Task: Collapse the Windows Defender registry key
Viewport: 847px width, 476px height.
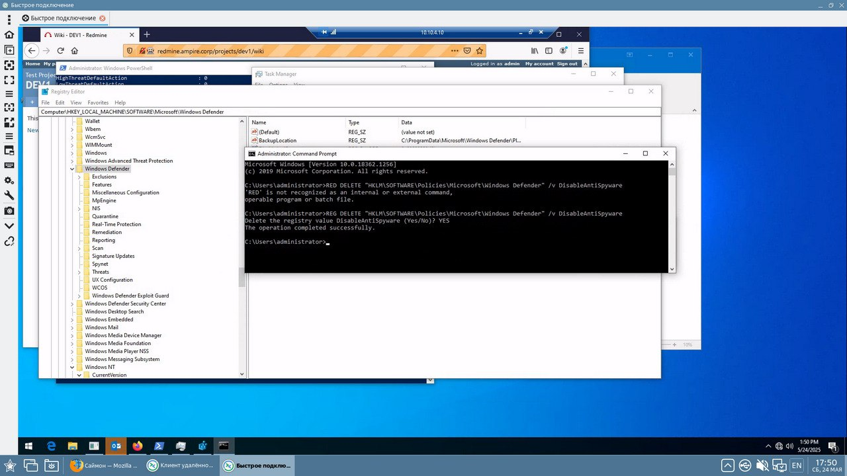Action: 71,169
